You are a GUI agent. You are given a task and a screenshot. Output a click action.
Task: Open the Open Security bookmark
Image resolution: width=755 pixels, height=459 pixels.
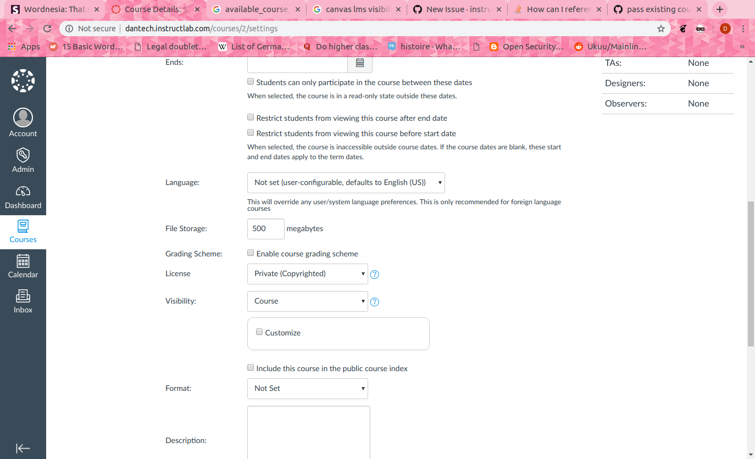coord(526,47)
